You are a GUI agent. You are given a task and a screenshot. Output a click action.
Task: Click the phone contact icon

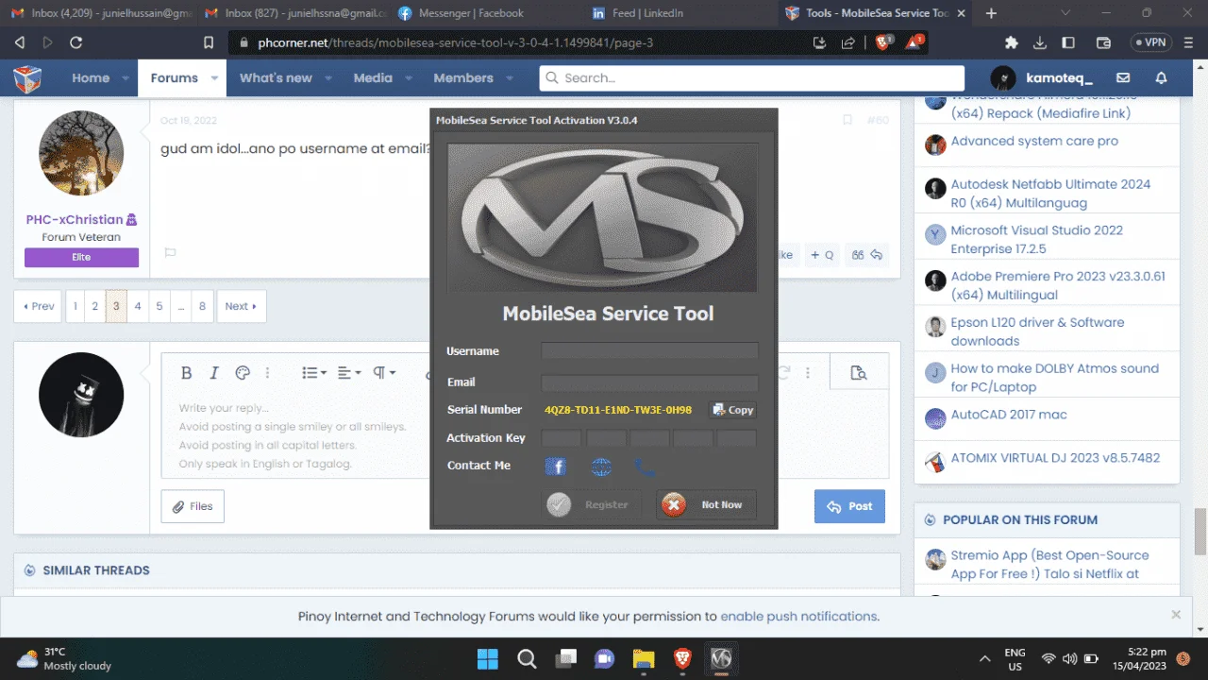coord(645,467)
